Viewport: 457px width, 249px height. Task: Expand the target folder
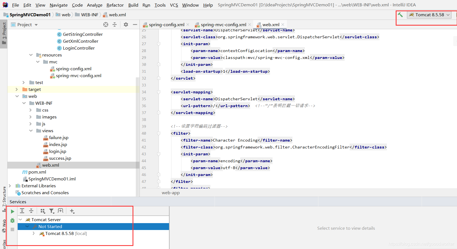click(17, 89)
